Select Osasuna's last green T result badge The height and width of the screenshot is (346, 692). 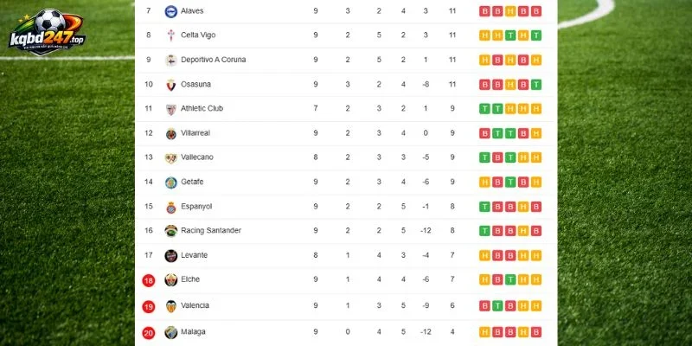(536, 85)
